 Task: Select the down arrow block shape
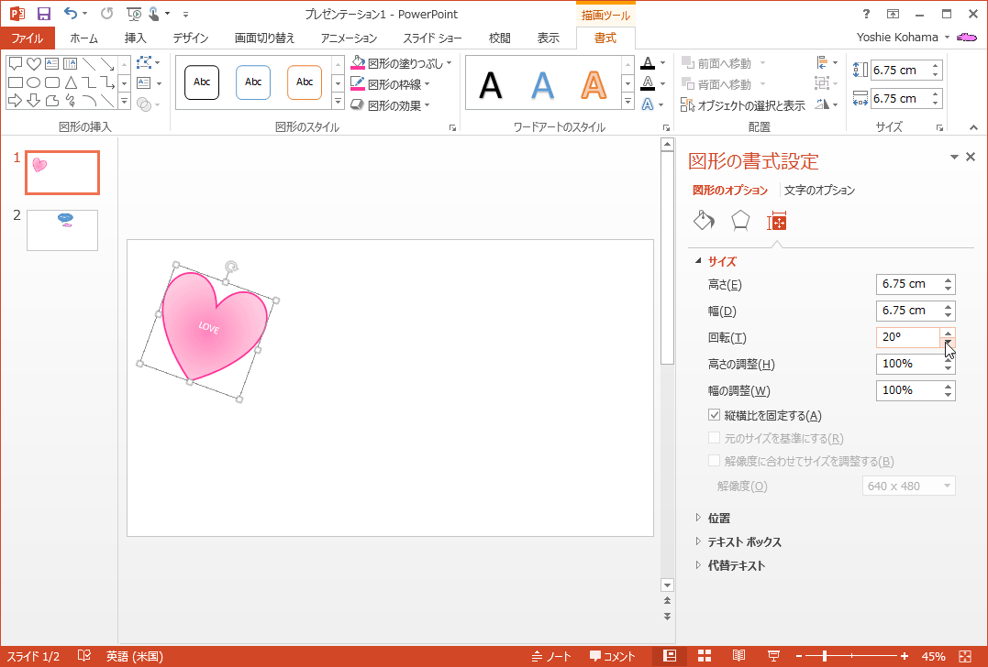33,100
